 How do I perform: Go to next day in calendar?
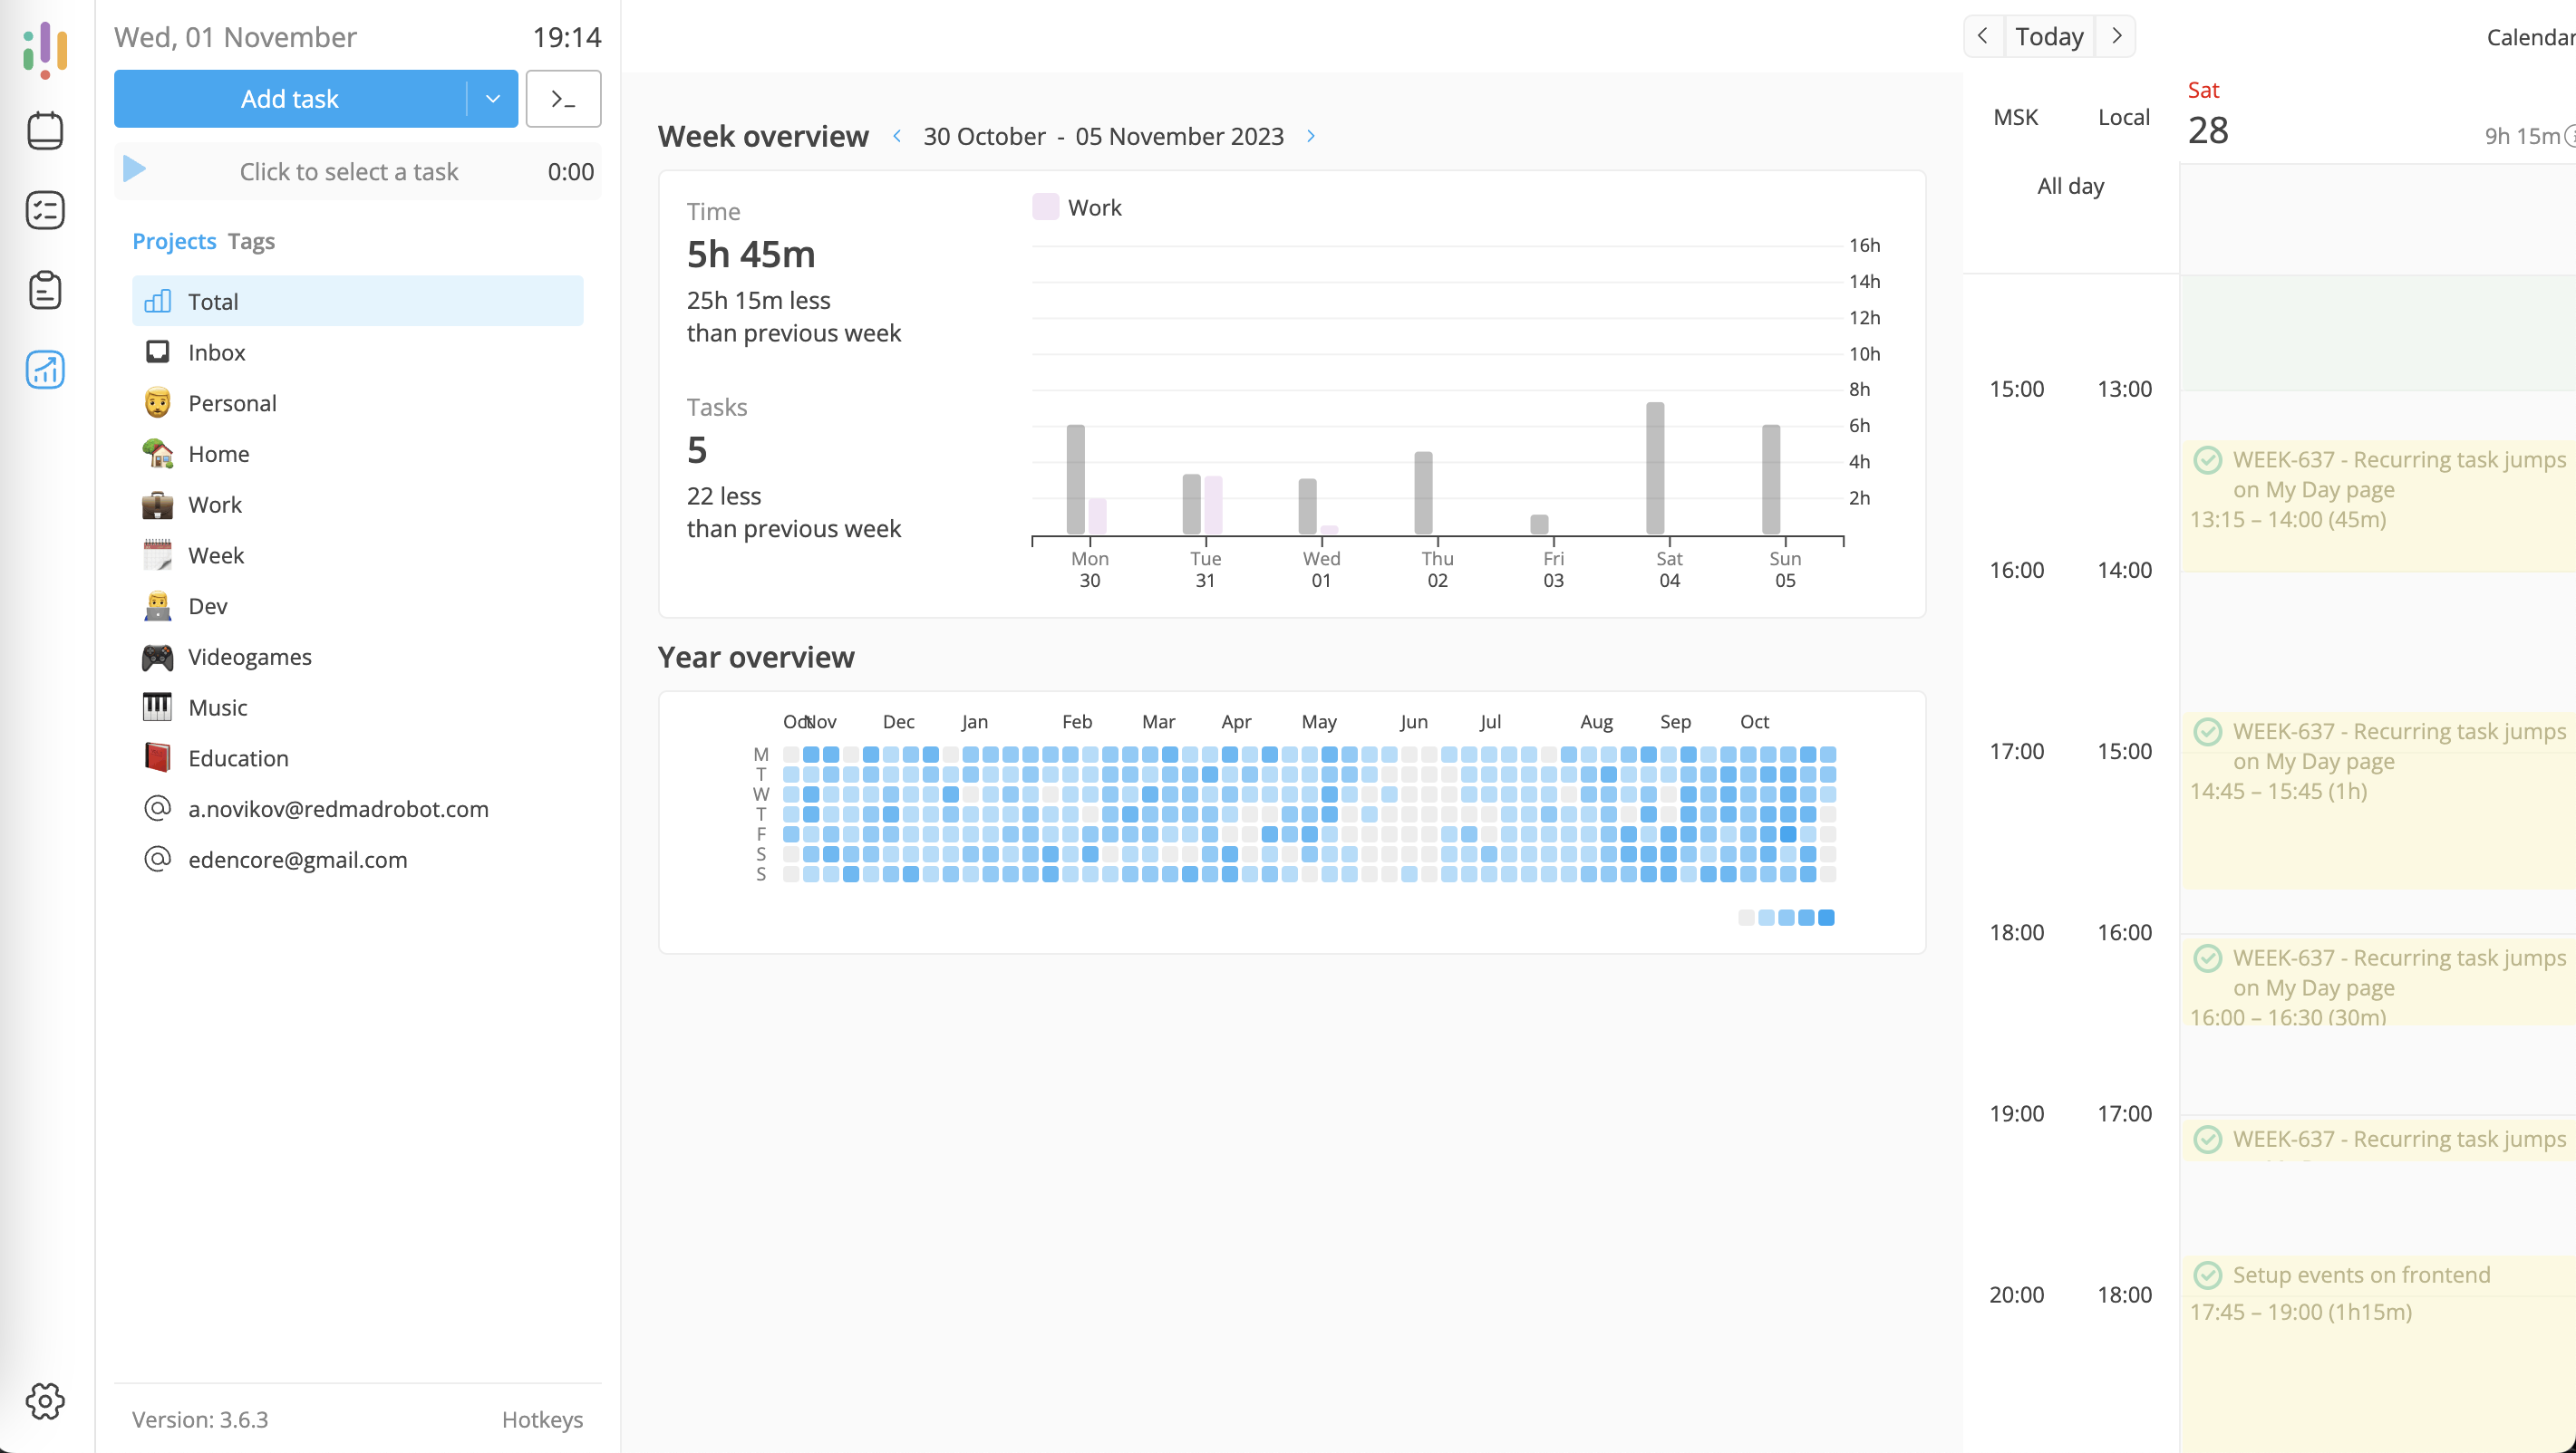pyautogui.click(x=2116, y=36)
